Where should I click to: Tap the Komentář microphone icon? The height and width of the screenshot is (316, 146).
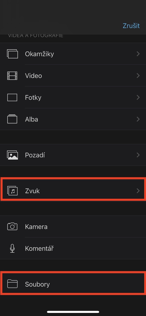click(x=12, y=248)
